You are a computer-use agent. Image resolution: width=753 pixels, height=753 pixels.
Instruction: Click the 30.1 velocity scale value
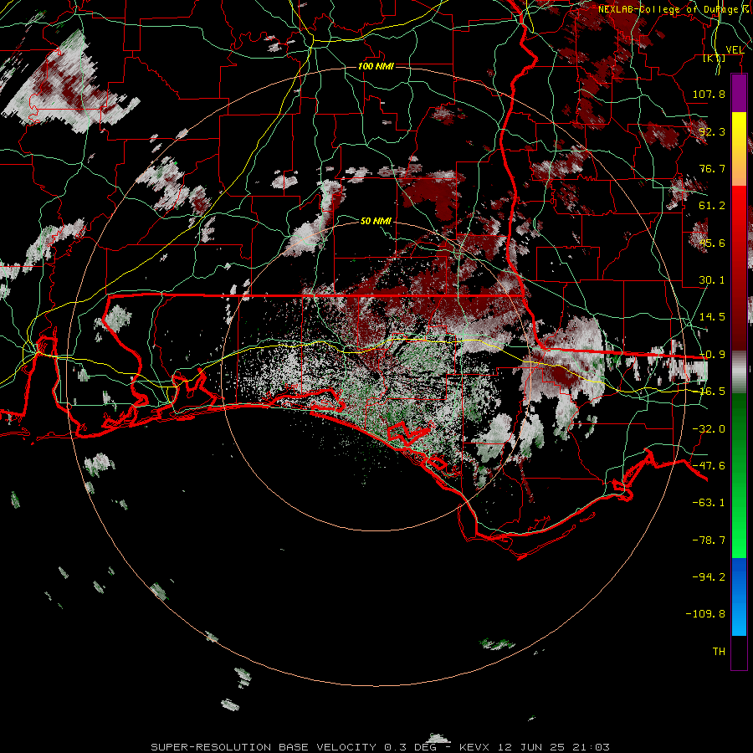tap(712, 280)
